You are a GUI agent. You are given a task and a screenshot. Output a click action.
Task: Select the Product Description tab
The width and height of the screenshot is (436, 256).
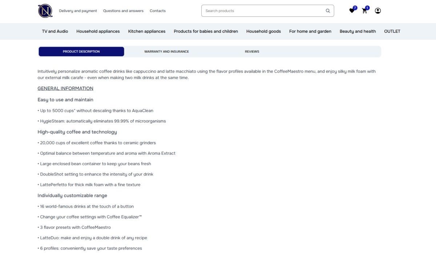coord(81,52)
